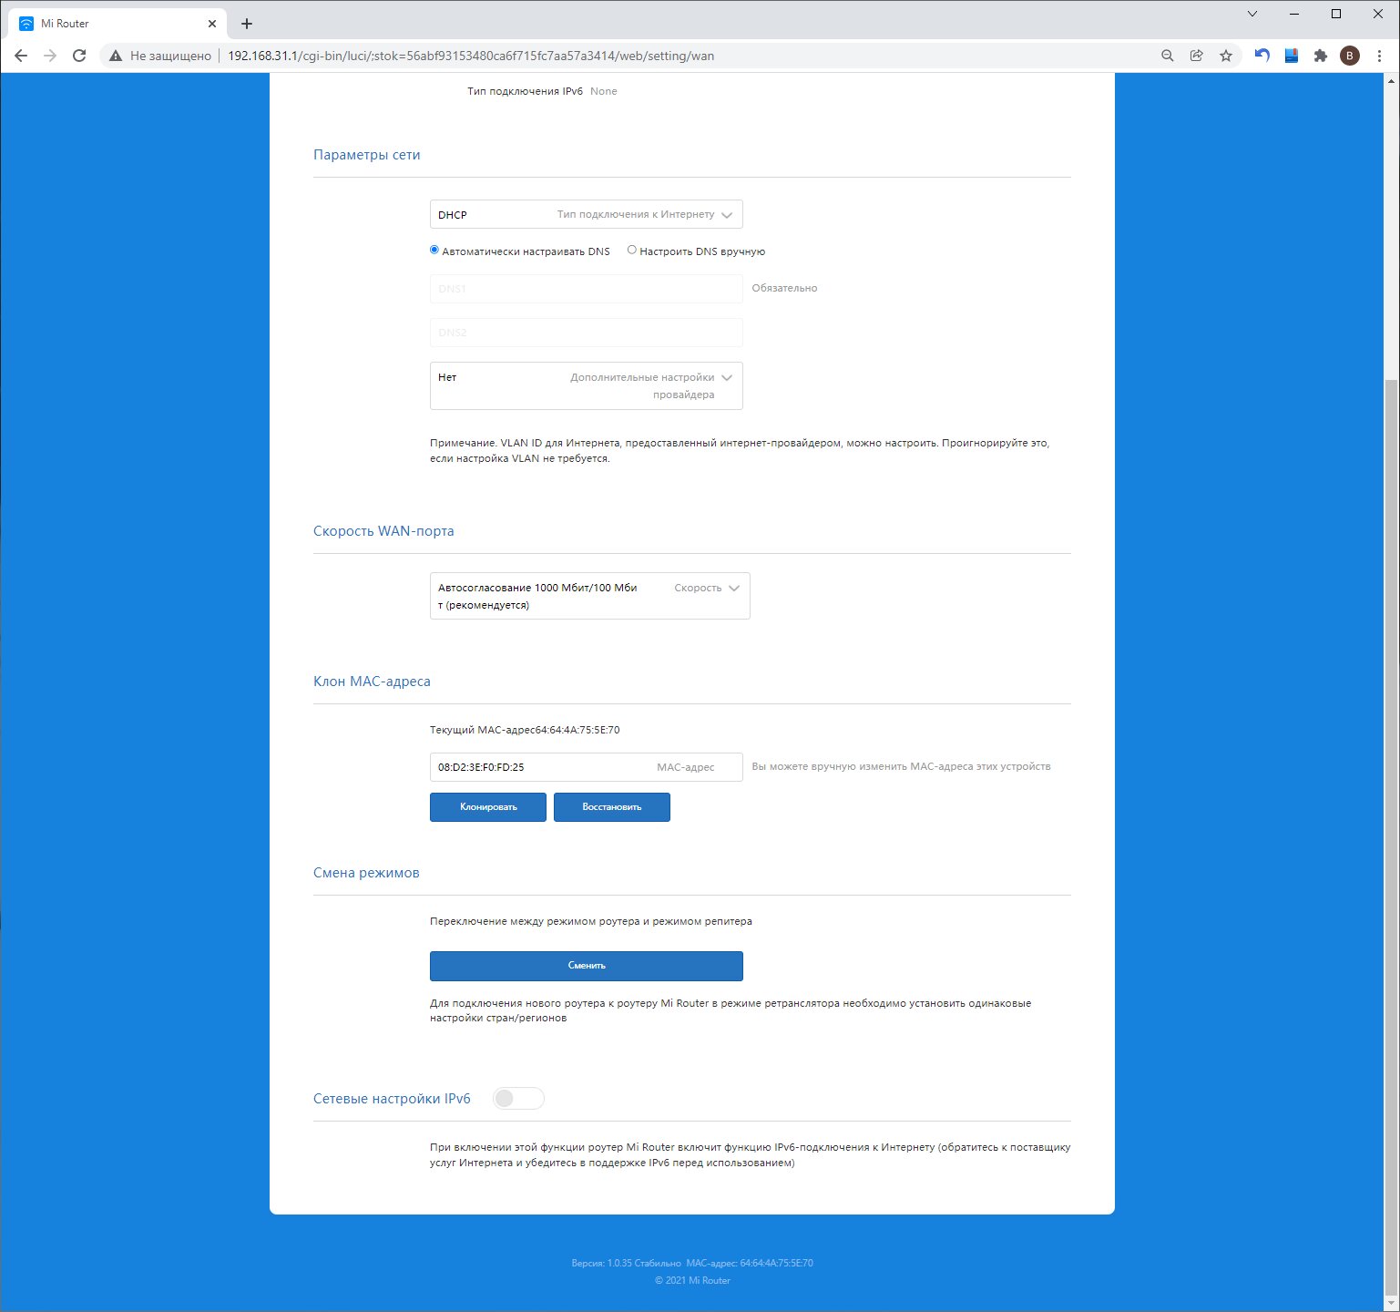
Task: Click the Смена режимов heading
Action: [366, 873]
